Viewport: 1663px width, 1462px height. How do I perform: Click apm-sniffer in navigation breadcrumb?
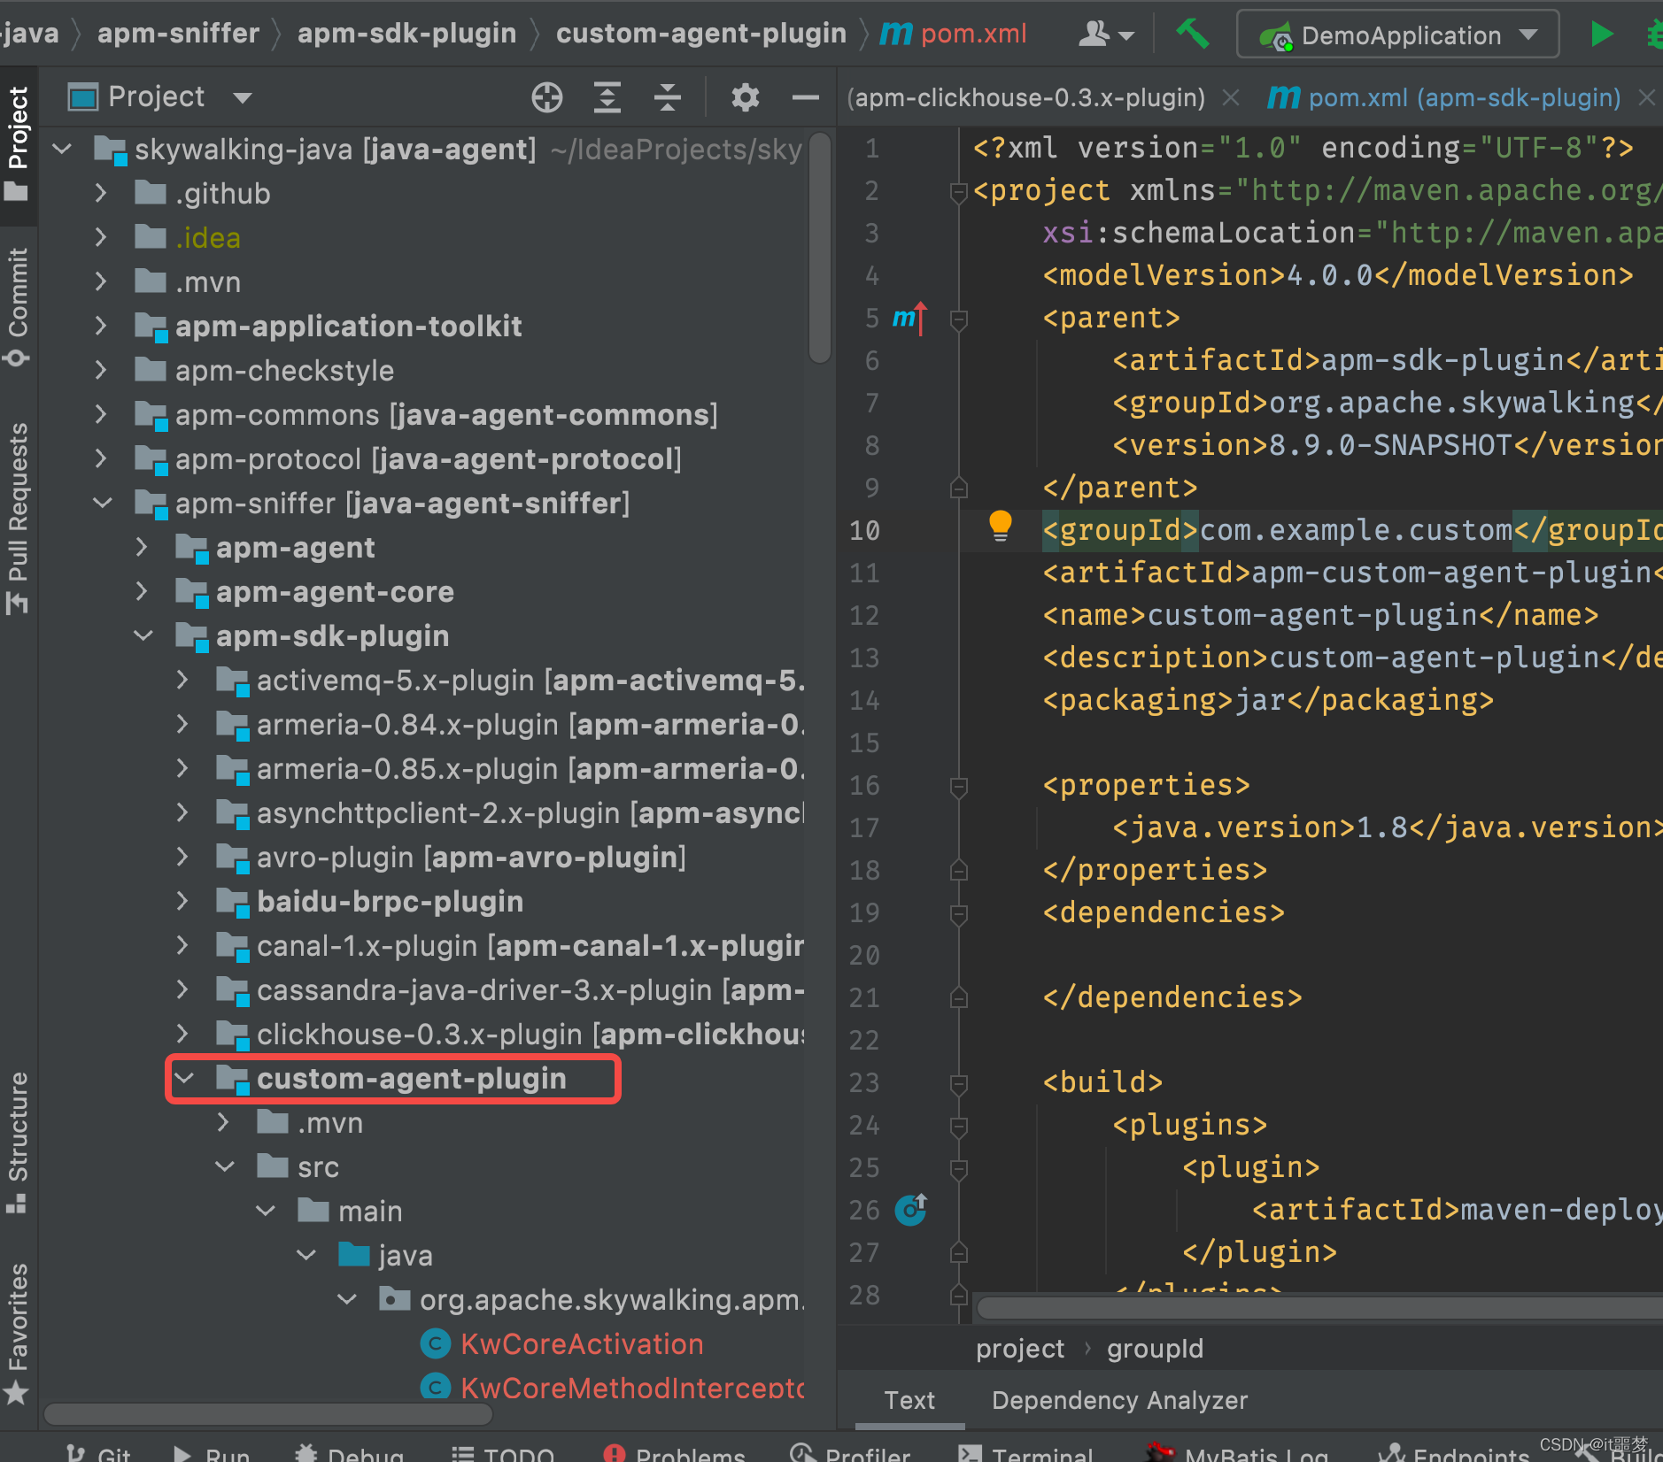click(178, 34)
